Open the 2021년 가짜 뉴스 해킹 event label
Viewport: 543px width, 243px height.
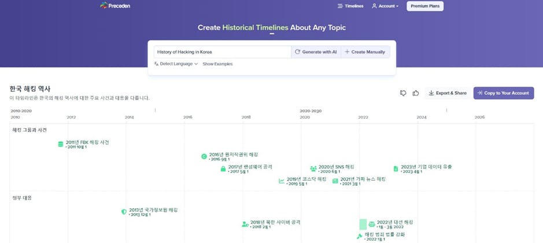363,179
